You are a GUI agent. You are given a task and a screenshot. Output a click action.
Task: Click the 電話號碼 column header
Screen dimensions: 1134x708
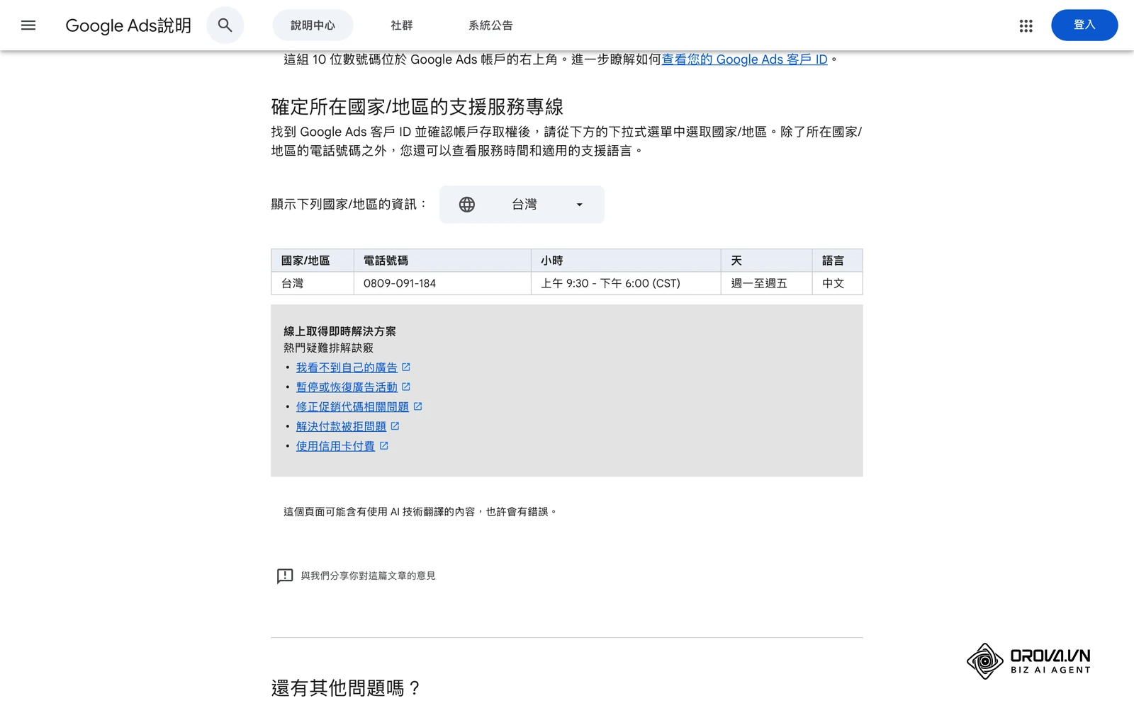point(442,261)
